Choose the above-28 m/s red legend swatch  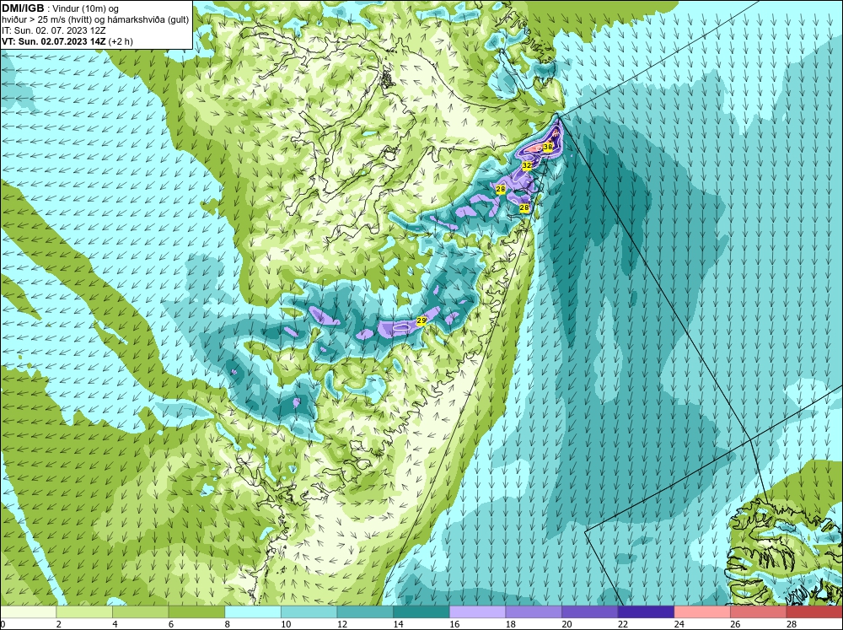tap(814, 612)
